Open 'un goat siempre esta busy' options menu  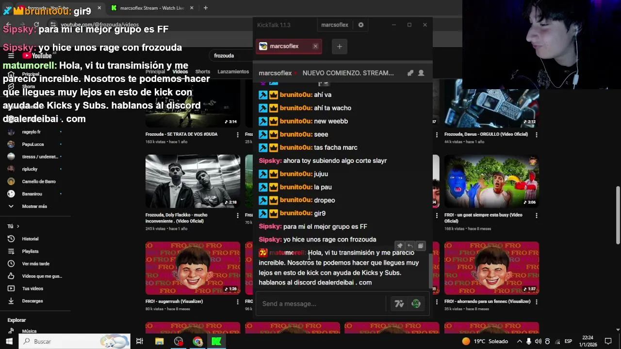click(x=536, y=215)
